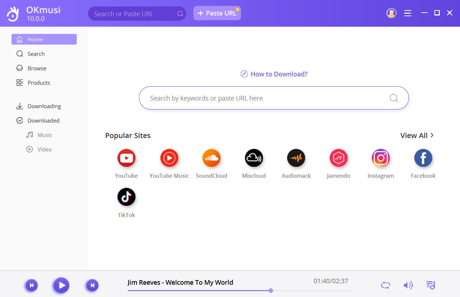Open the playlist queue icon

pyautogui.click(x=430, y=285)
